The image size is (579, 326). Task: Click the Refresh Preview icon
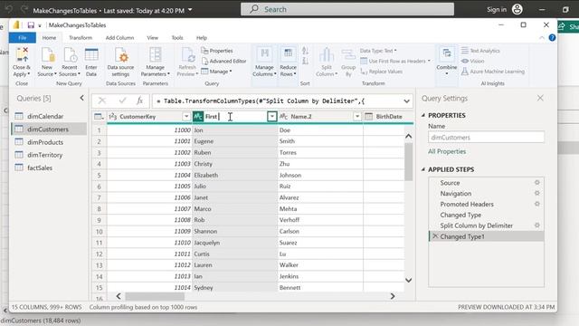click(187, 54)
